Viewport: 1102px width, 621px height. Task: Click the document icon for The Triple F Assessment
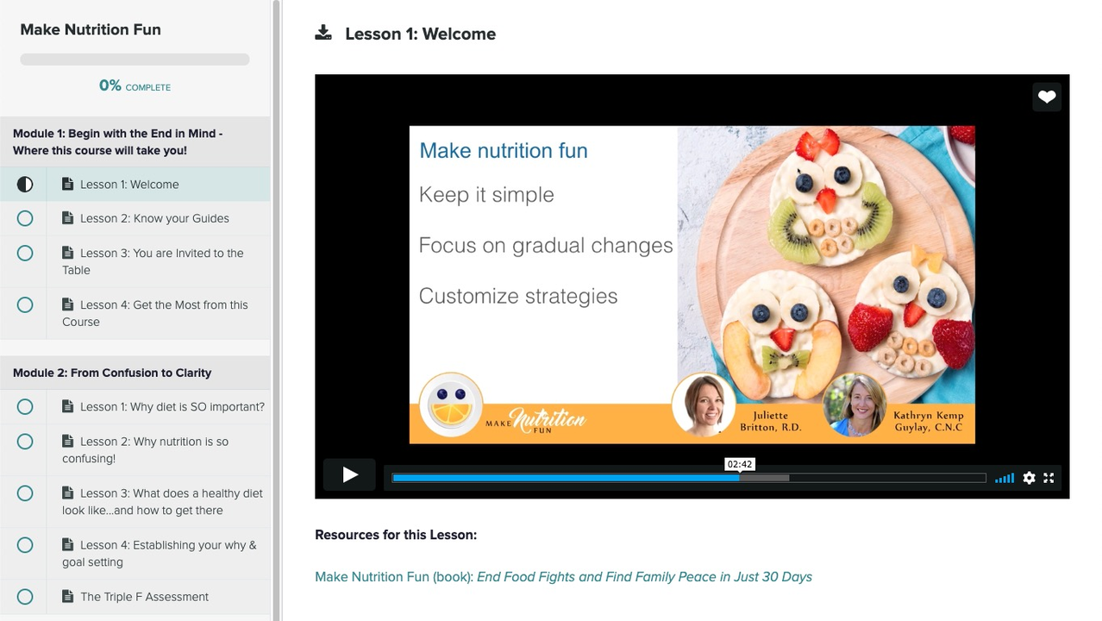[x=68, y=596]
